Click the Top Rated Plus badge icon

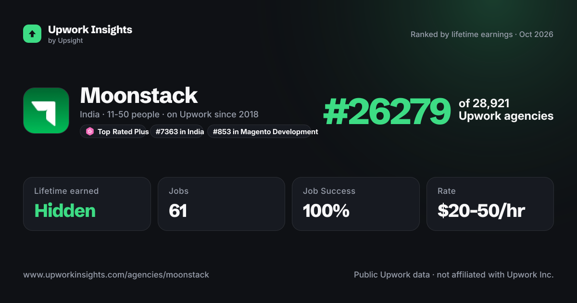pos(89,131)
